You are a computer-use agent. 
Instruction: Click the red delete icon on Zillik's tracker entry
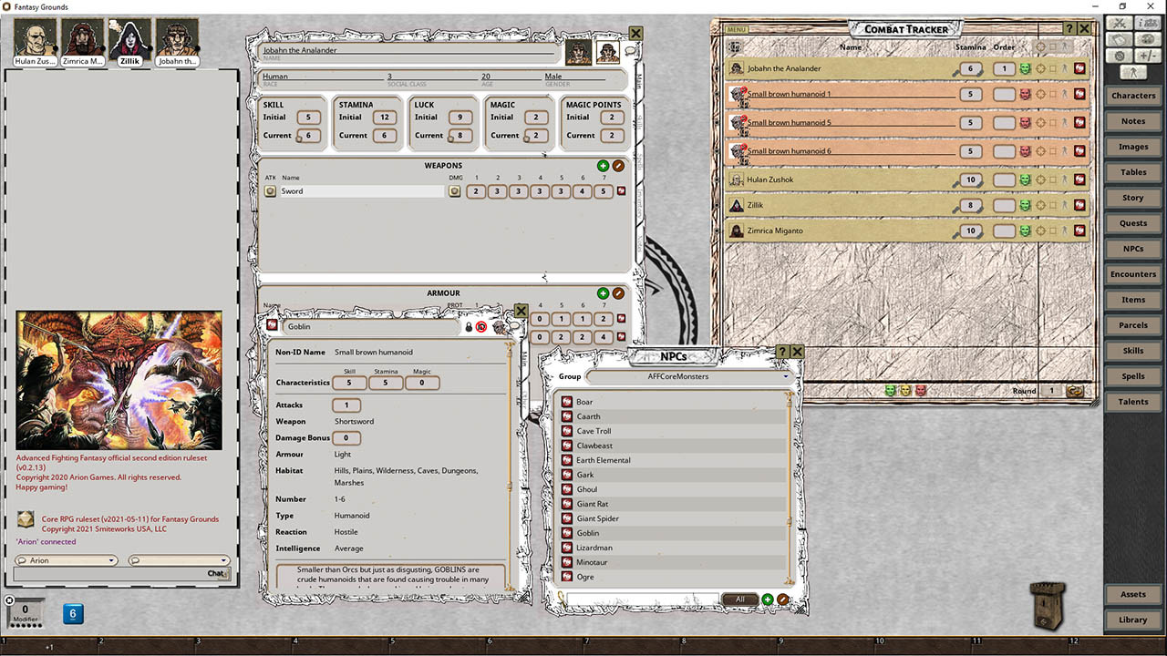[x=1079, y=205]
